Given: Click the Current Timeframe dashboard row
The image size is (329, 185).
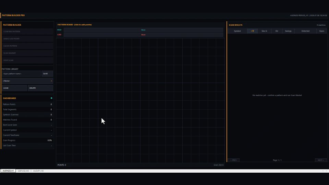Looking at the screenshot, I should pyautogui.click(x=27, y=135).
